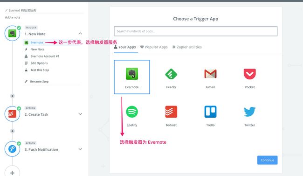Choose the Feedly app icon
The width and height of the screenshot is (303, 176).
point(171,74)
